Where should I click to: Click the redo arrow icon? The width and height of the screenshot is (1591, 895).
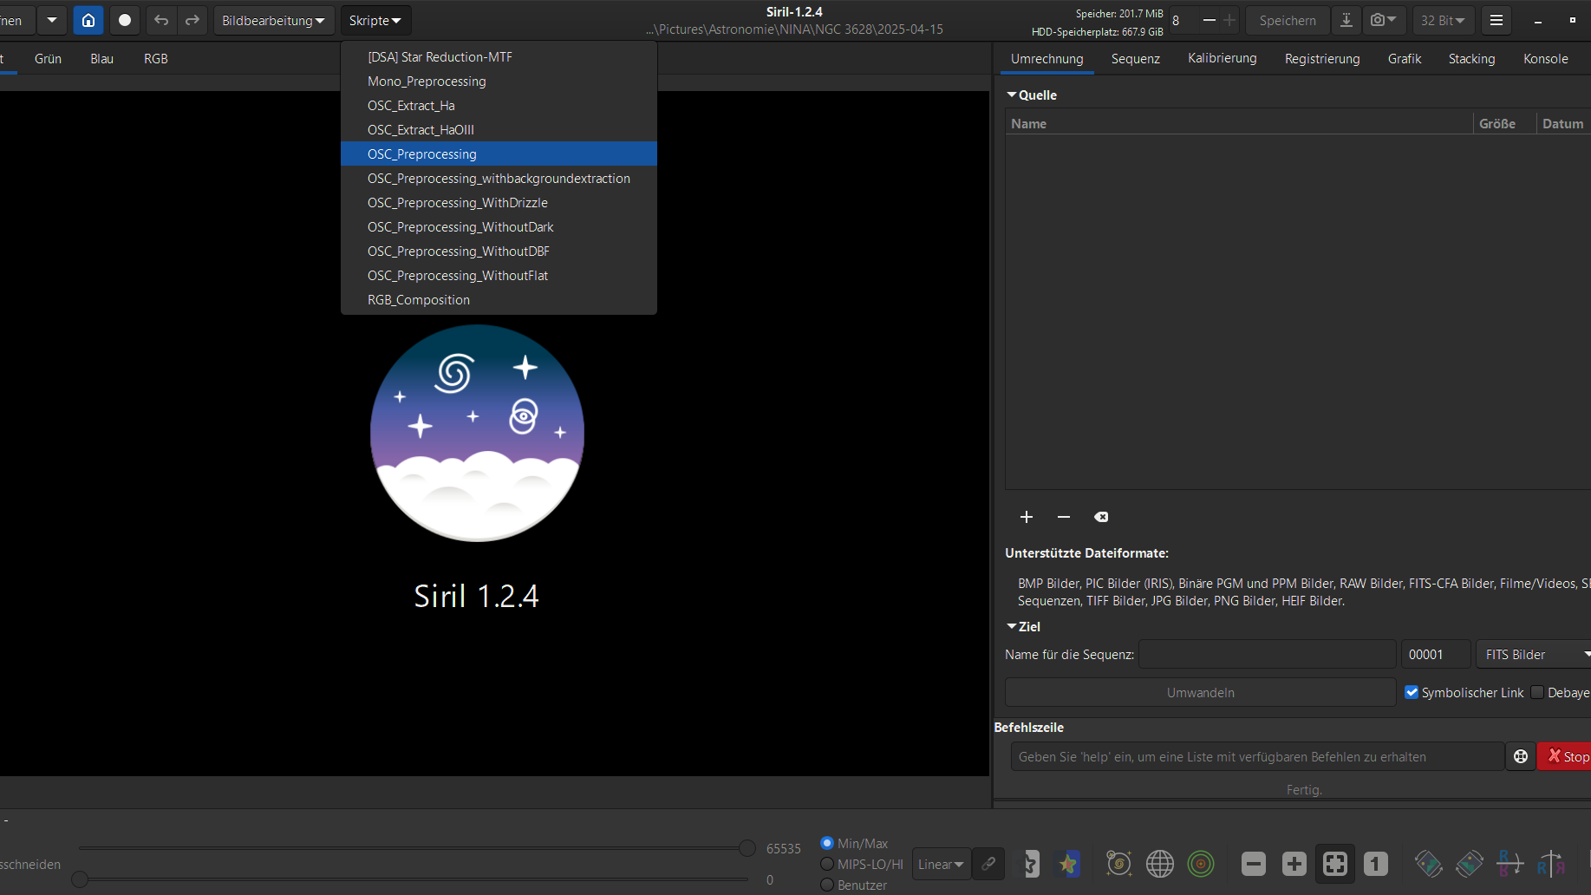coord(192,20)
